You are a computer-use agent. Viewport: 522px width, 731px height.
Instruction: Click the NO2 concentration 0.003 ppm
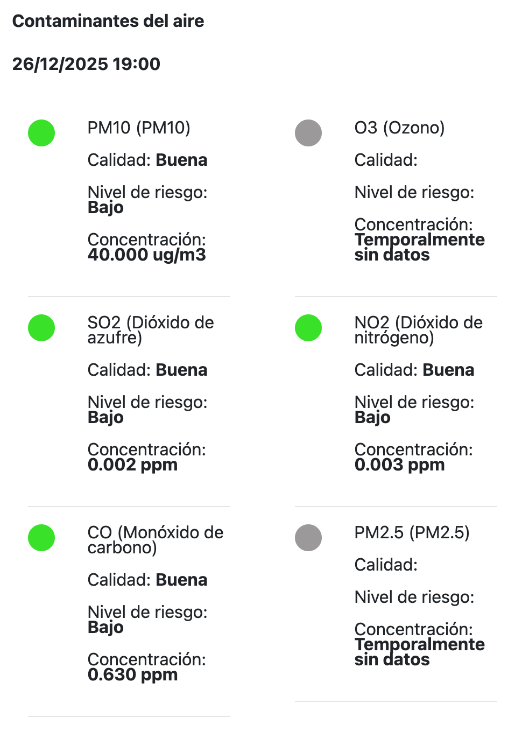point(399,465)
